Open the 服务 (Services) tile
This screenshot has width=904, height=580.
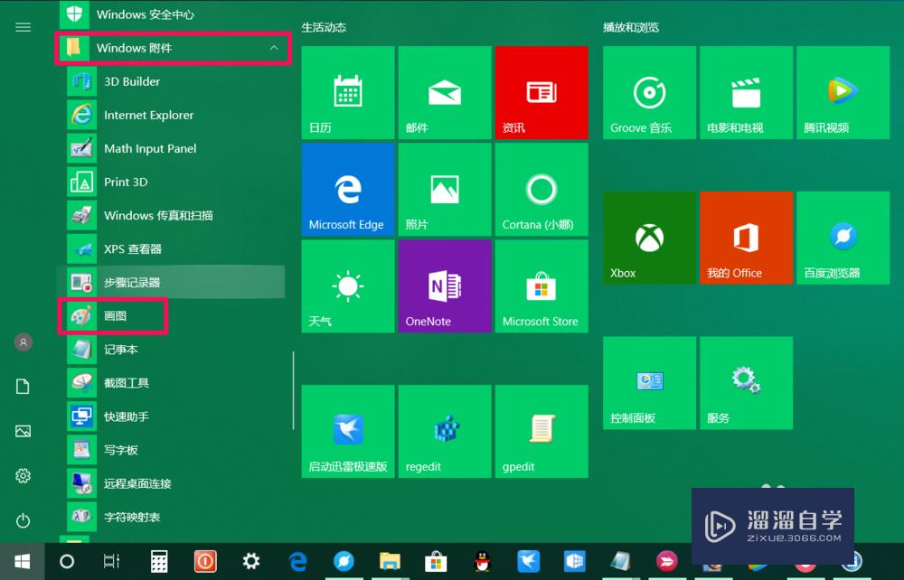[746, 383]
